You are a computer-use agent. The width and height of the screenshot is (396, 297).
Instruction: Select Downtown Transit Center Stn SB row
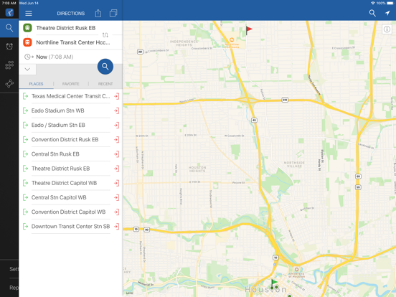pos(71,226)
